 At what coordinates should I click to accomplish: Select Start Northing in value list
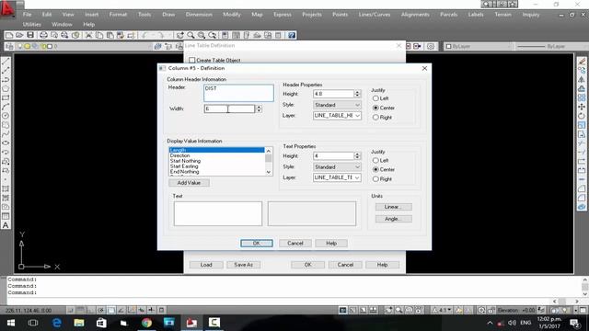click(217, 161)
